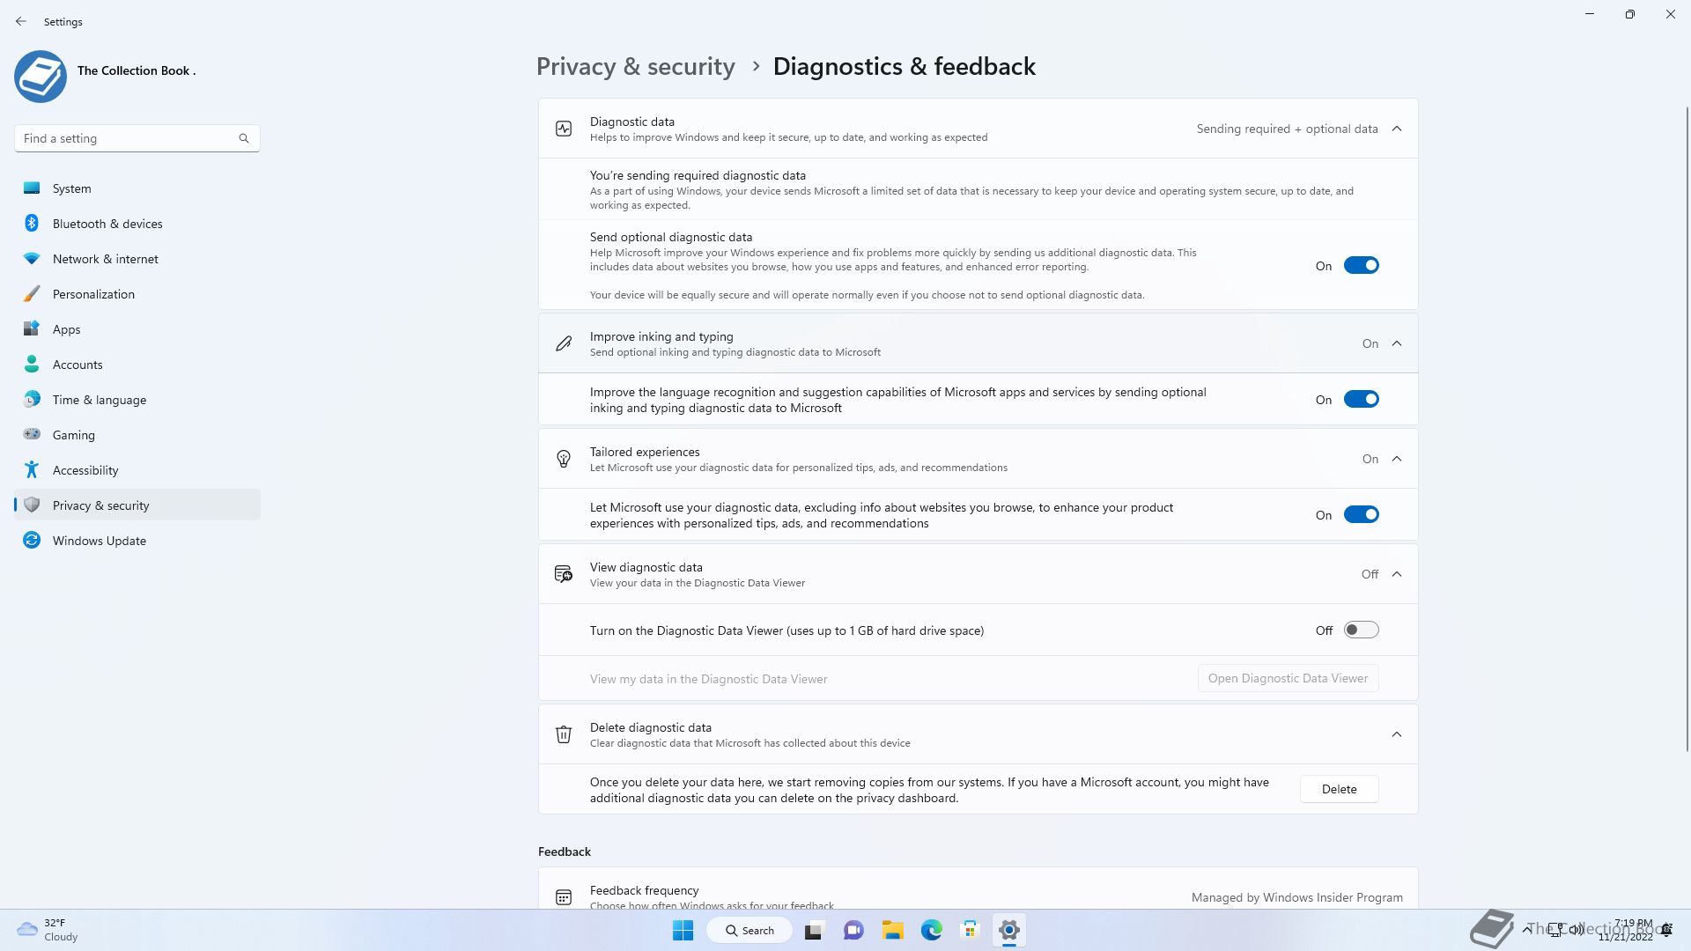Image resolution: width=1691 pixels, height=951 pixels.
Task: Click Open Diagnostic Data Viewer button
Action: coord(1288,678)
